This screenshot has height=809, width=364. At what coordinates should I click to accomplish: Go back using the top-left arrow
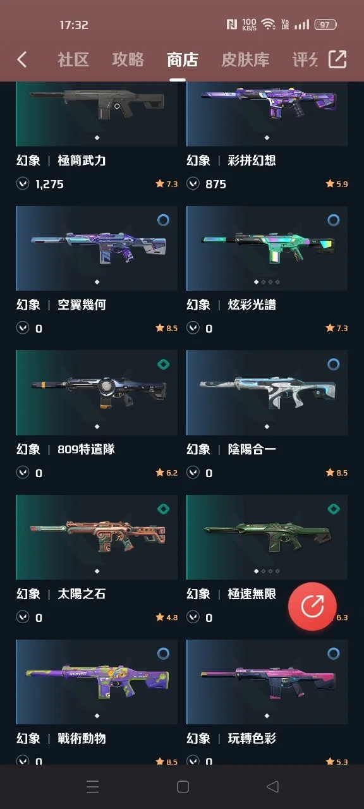point(22,59)
